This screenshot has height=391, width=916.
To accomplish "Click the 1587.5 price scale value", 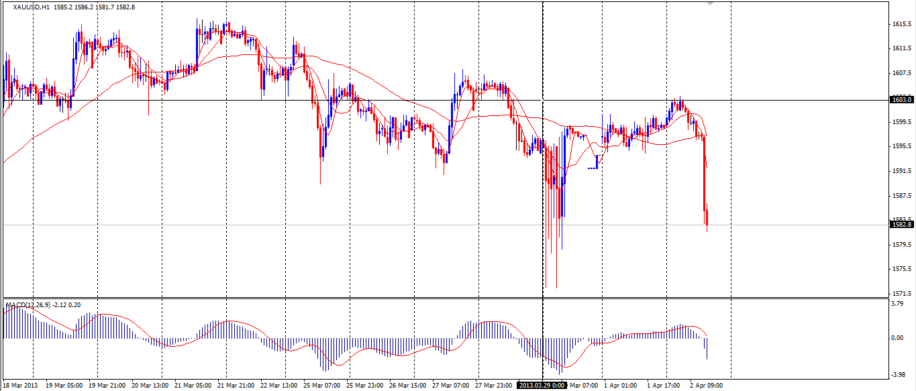I will pos(902,195).
